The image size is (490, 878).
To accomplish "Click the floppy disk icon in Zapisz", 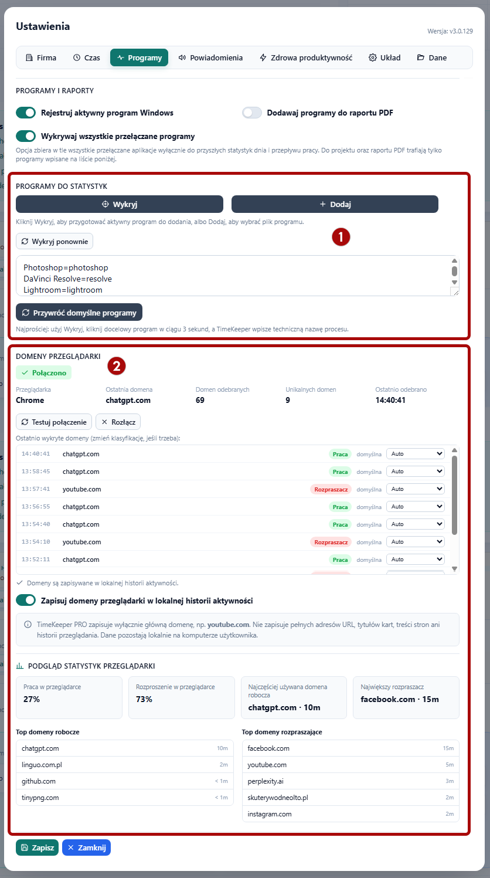I will pyautogui.click(x=24, y=848).
